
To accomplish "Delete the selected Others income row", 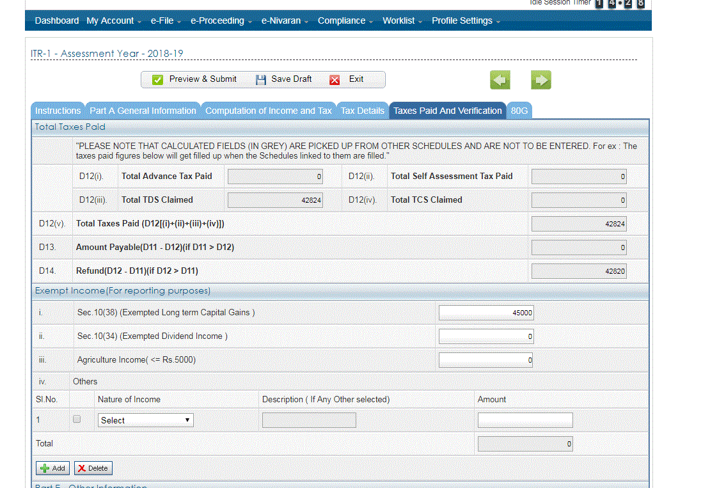I will [x=93, y=468].
